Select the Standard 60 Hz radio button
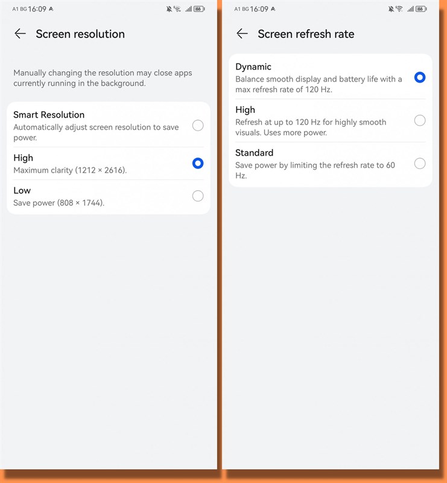Viewport: 447px width, 483px height. pos(420,163)
